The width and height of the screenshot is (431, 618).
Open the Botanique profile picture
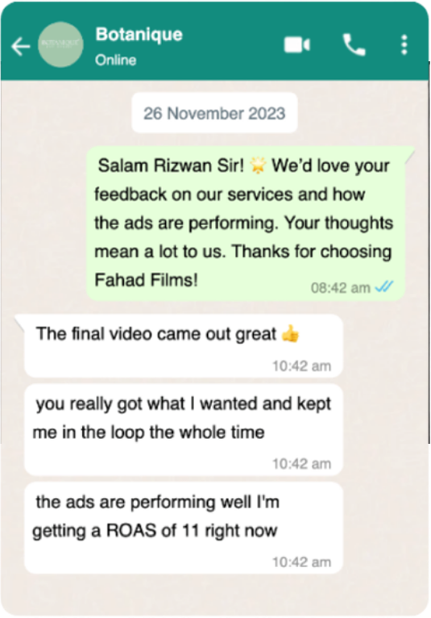(x=60, y=44)
